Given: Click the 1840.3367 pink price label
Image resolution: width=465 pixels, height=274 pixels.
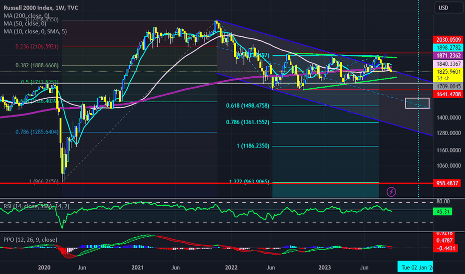Looking at the screenshot, I should pyautogui.click(x=448, y=64).
